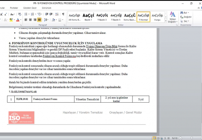Click the Sort A-Z icon
This screenshot has height=140, width=202.
click(57, 14)
